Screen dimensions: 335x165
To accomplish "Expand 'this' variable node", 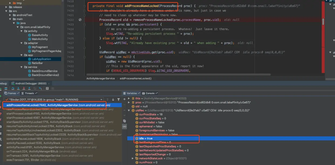I will 129,98.
